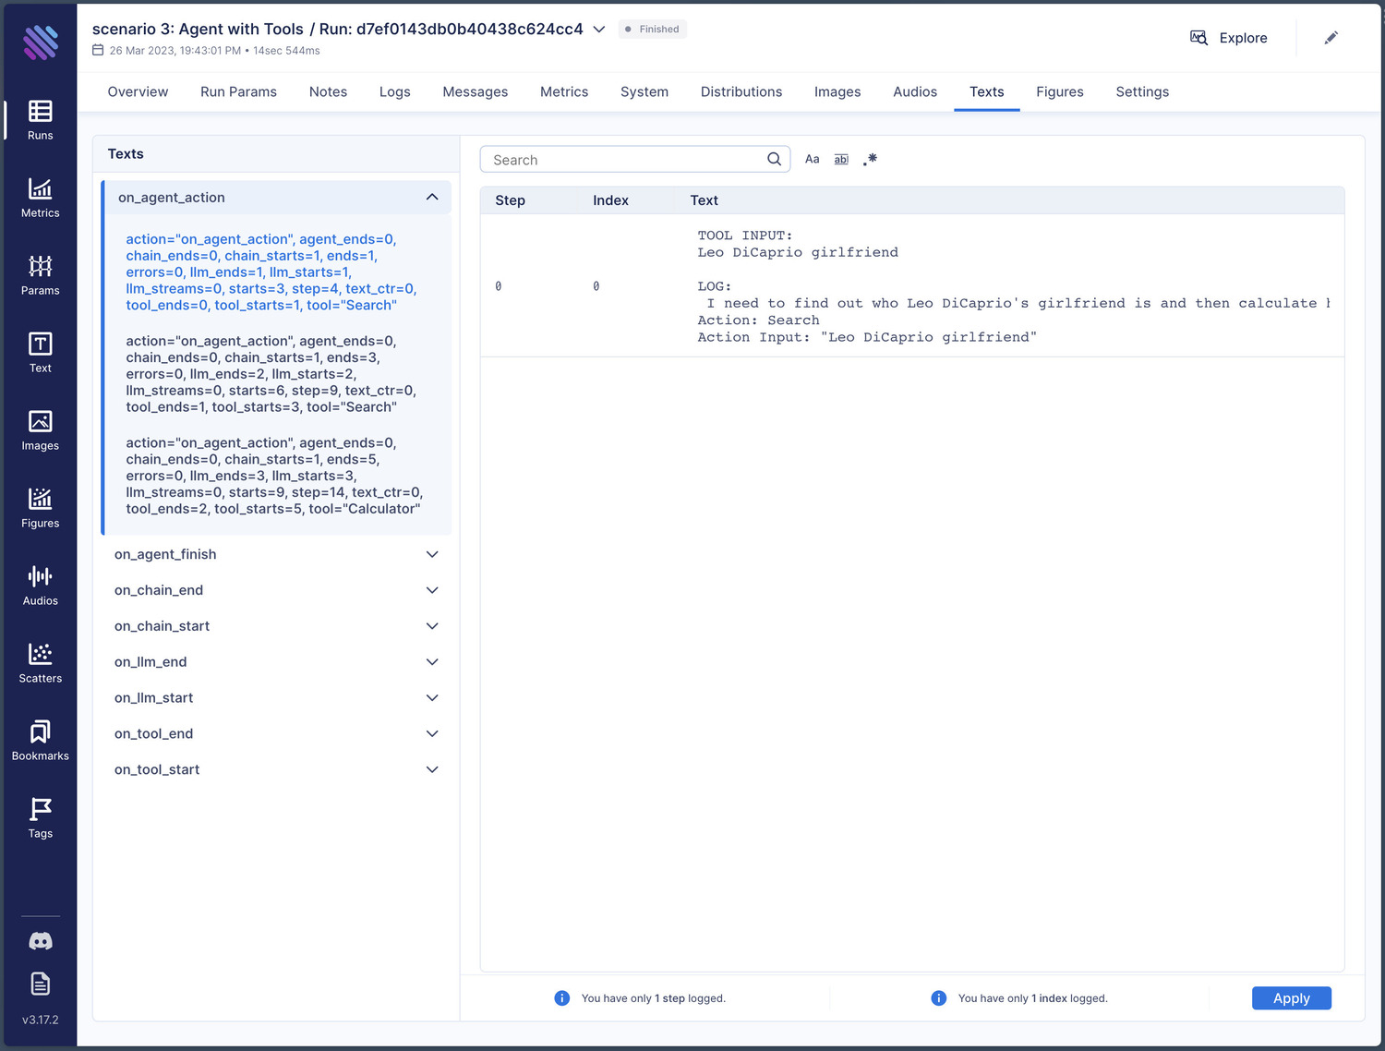1385x1051 pixels.
Task: Toggle regular expression search option
Action: (x=871, y=159)
